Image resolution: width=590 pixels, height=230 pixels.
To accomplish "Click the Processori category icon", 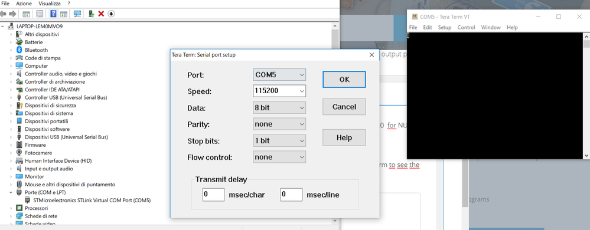I will click(x=19, y=208).
